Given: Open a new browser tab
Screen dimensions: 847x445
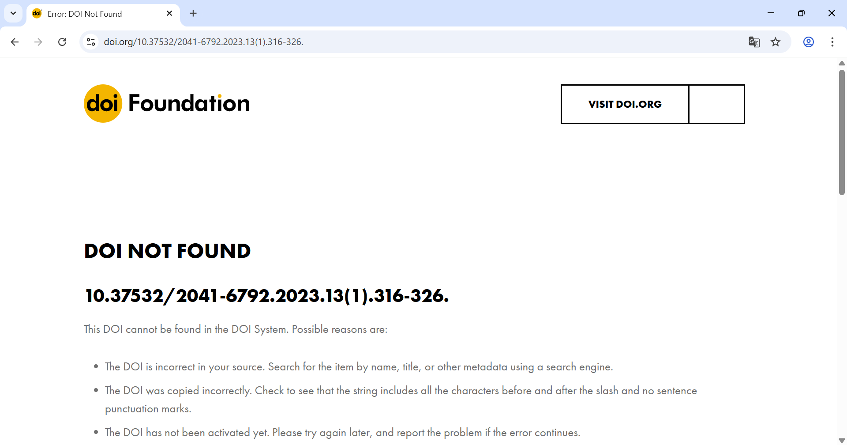Looking at the screenshot, I should (193, 14).
